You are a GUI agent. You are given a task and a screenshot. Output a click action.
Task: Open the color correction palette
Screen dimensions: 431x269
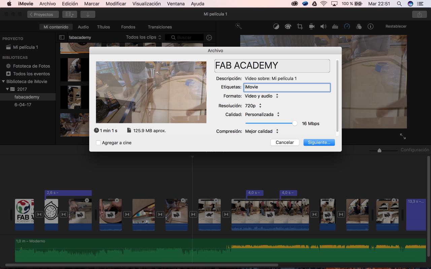288,26
